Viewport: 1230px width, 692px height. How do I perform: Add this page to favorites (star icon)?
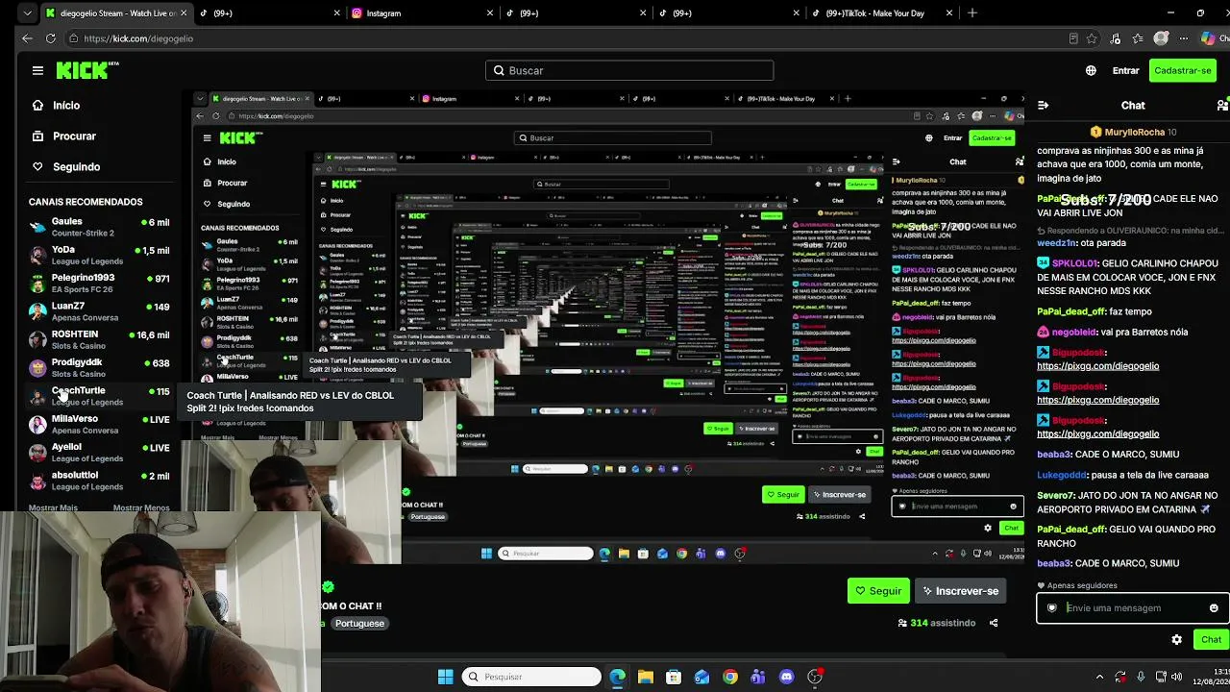point(1093,38)
